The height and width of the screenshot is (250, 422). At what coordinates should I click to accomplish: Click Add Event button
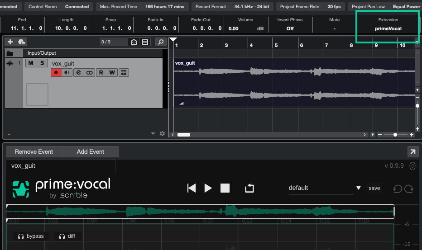pyautogui.click(x=91, y=151)
